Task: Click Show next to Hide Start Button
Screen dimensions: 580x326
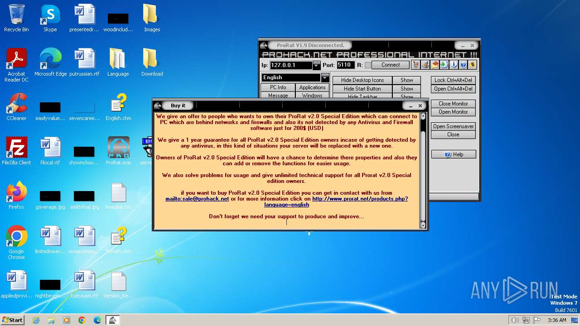Action: [x=407, y=89]
